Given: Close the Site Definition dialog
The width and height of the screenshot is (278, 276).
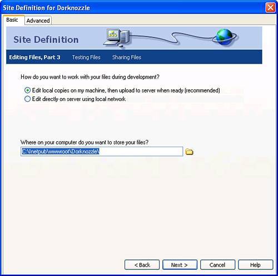Looking at the screenshot, I should pyautogui.click(x=270, y=8).
